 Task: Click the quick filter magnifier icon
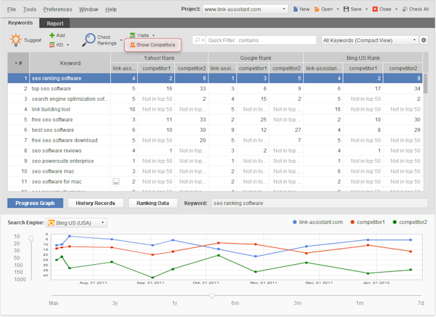coord(197,40)
